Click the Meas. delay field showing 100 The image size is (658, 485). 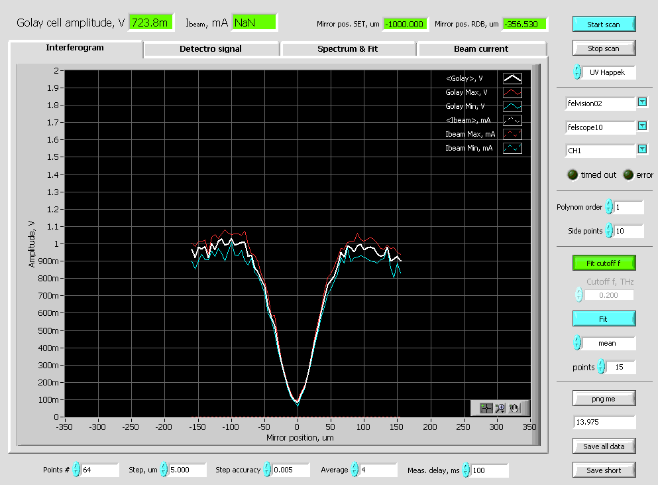coord(490,470)
